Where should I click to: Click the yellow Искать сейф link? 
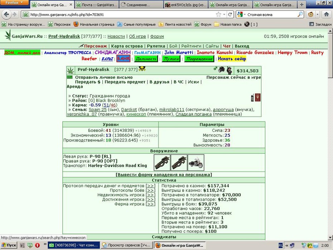(x=232, y=59)
